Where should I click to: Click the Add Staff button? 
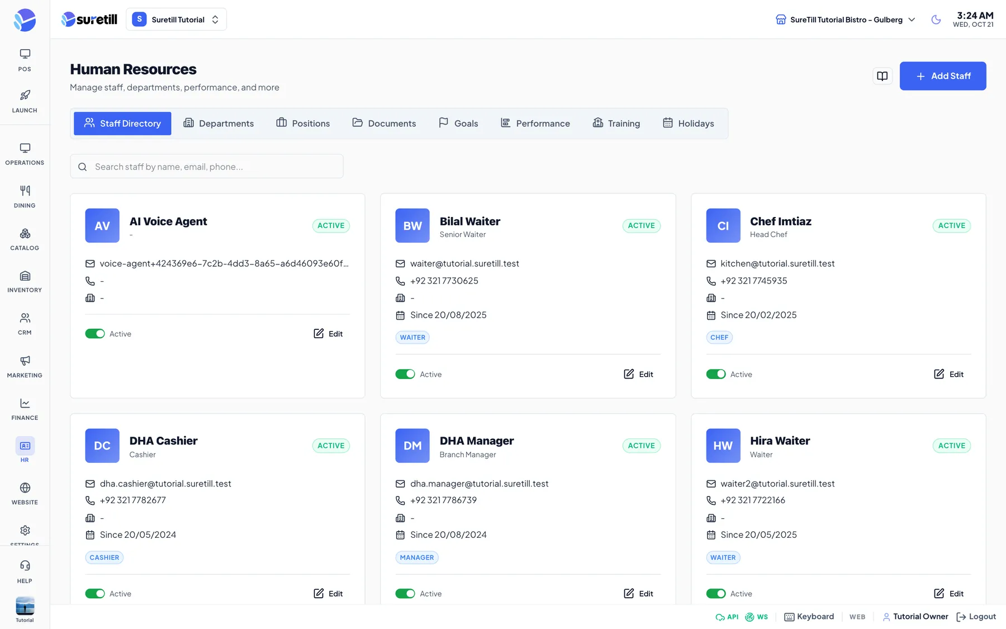pos(943,76)
